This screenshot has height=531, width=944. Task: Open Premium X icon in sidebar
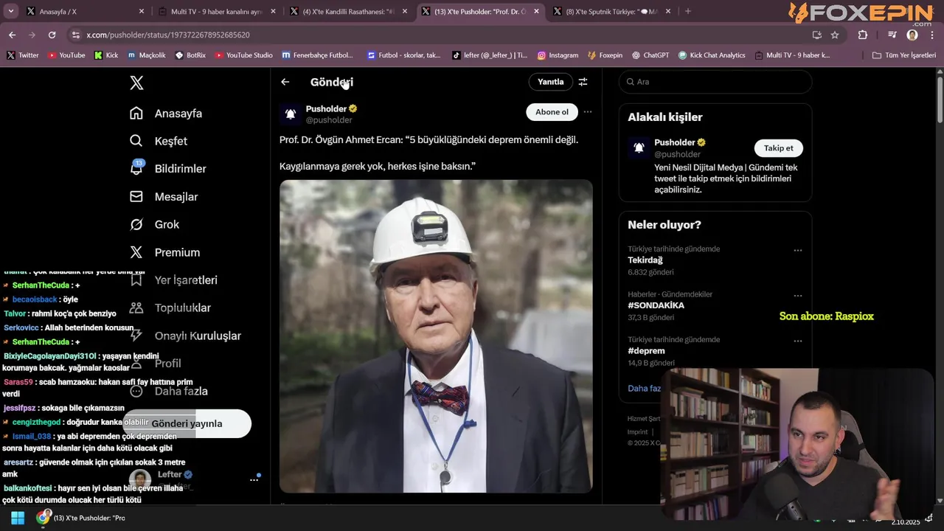coord(136,252)
